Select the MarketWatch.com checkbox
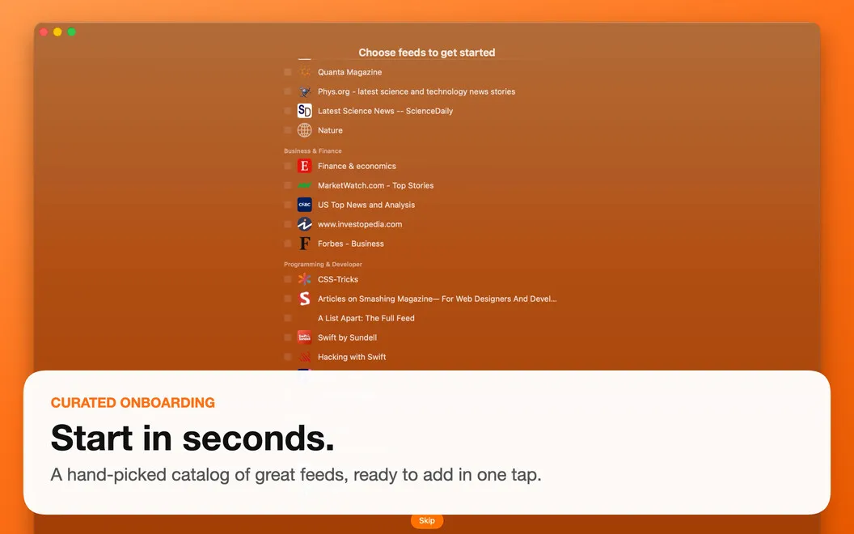The height and width of the screenshot is (534, 854). (288, 185)
